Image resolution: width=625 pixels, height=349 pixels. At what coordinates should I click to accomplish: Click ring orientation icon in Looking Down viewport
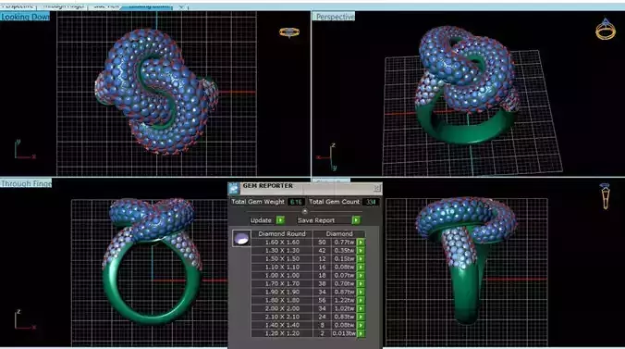point(289,32)
